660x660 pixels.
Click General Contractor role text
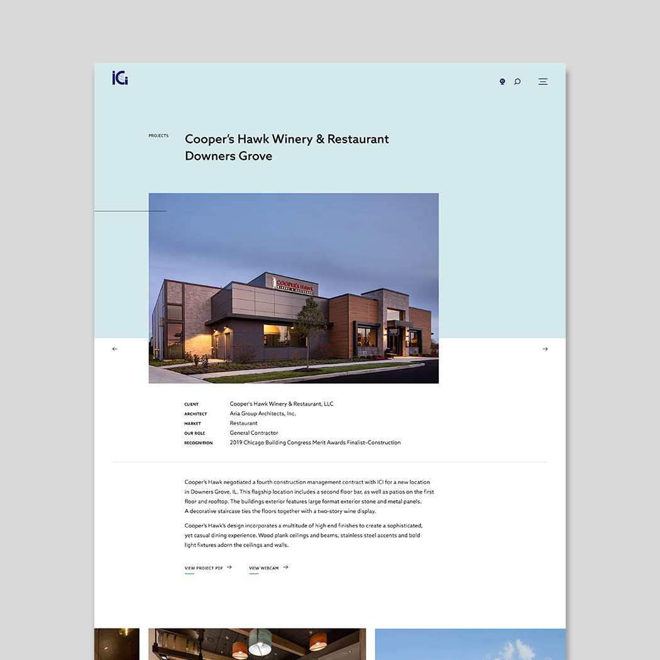click(x=254, y=432)
